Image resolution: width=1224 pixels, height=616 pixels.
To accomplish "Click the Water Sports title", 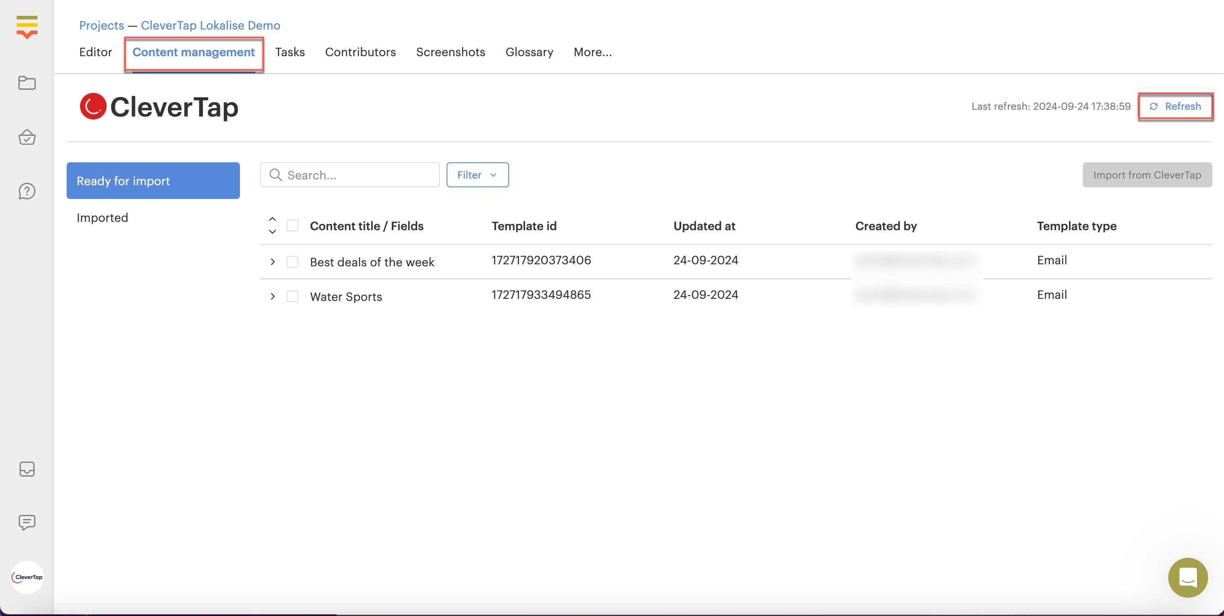I will tap(346, 297).
